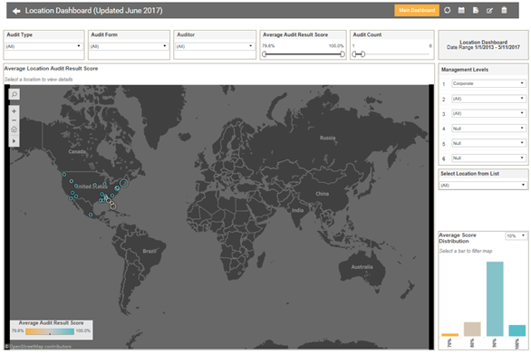Open Management Level 5 Null dropdown
The width and height of the screenshot is (531, 354).
pyautogui.click(x=488, y=143)
